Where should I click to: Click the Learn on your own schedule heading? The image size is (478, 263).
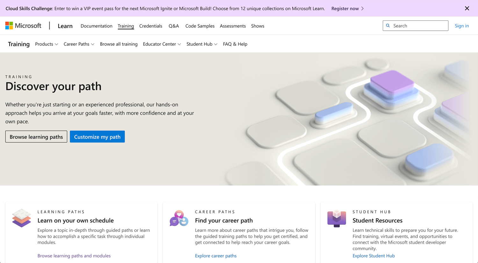point(76,220)
